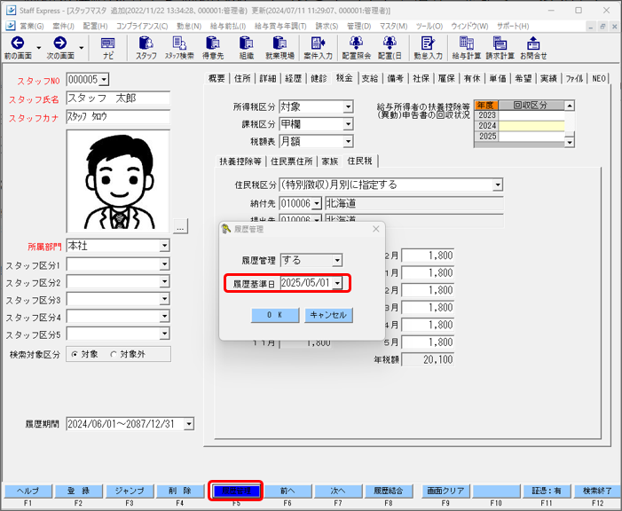622x511 pixels.
Task: Open the ツール(O) menu
Action: [429, 27]
